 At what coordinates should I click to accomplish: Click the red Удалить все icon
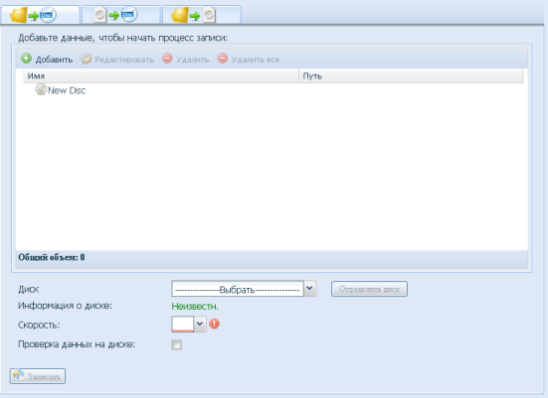click(x=222, y=59)
